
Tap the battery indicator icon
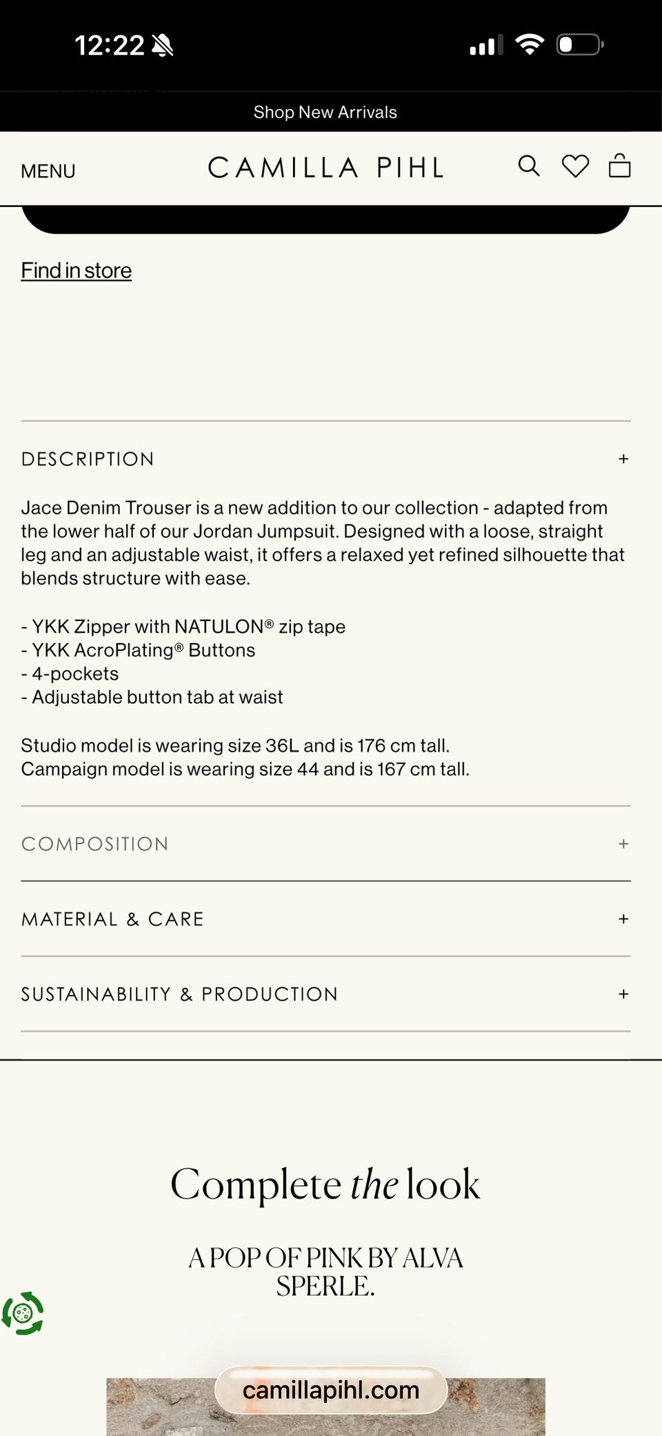[x=580, y=45]
